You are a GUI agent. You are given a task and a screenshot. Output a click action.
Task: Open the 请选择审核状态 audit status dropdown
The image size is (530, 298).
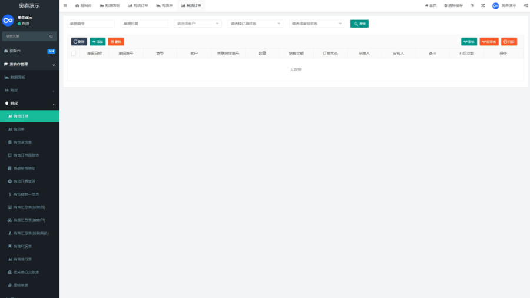pos(317,24)
